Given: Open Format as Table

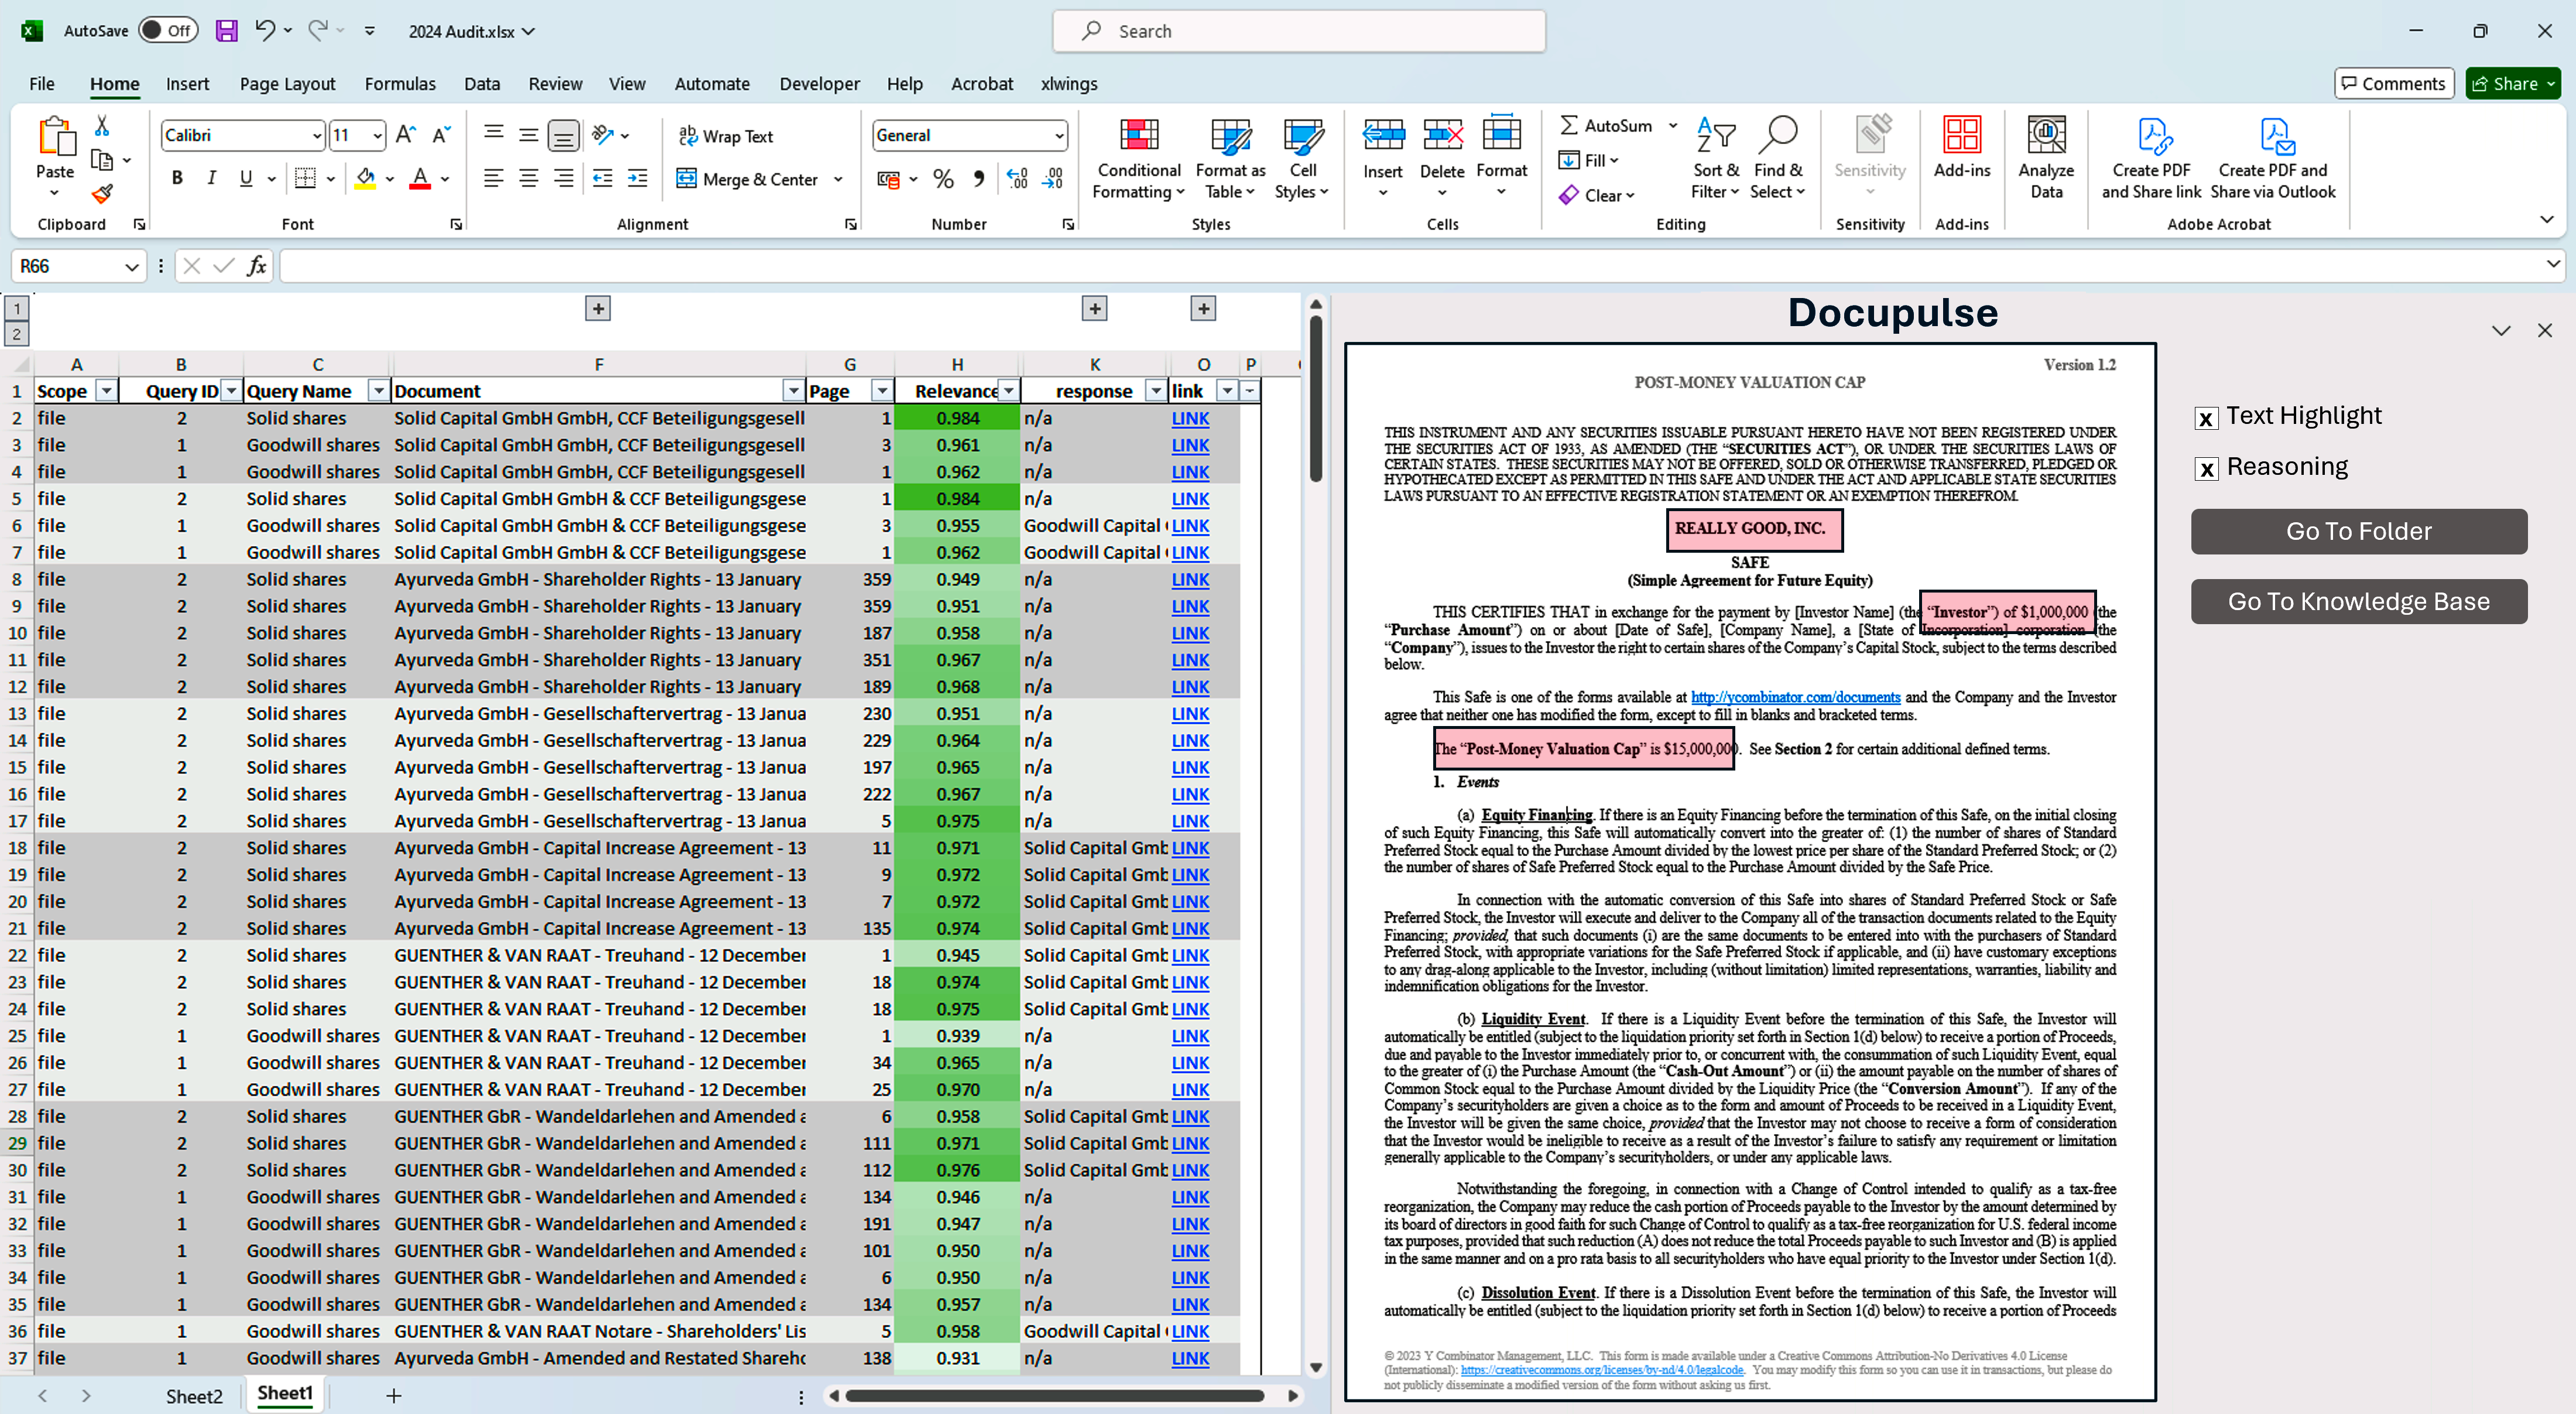Looking at the screenshot, I should [1230, 159].
